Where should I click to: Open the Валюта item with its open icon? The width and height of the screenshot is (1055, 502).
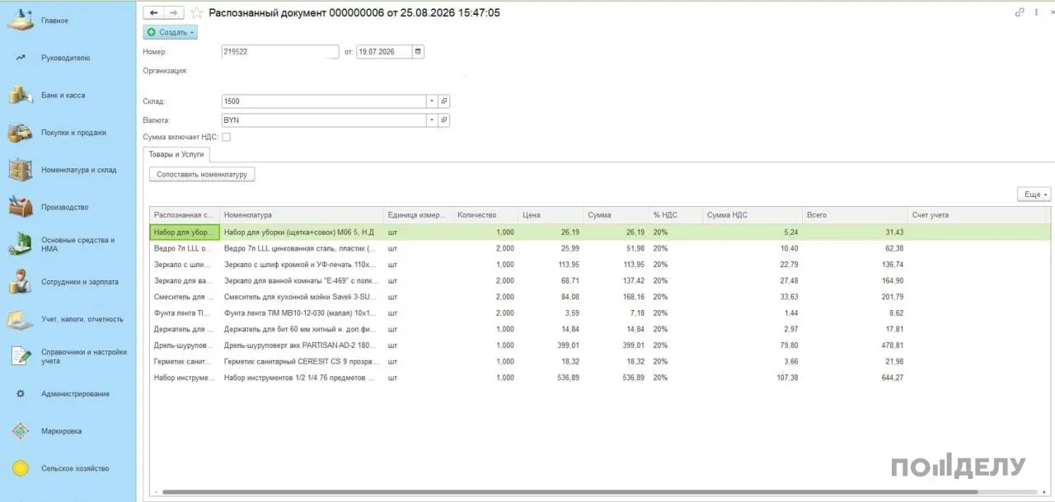[443, 120]
